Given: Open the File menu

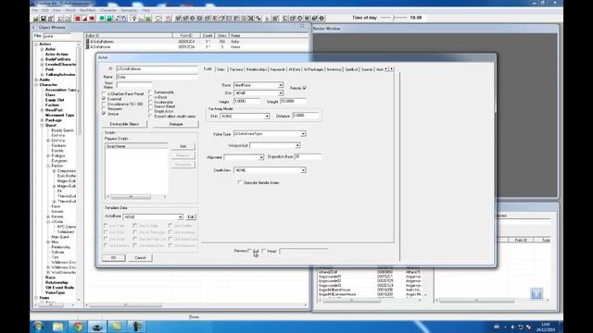Looking at the screenshot, I should (x=35, y=10).
